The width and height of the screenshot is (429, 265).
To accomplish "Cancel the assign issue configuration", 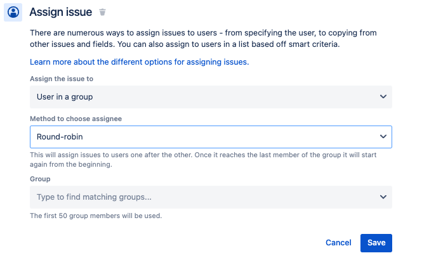I will [x=338, y=243].
